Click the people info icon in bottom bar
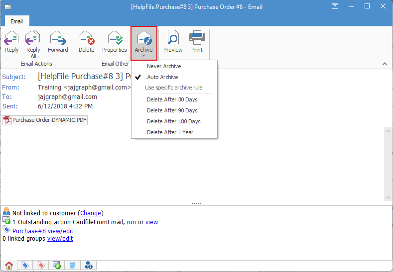Viewport: 393px width, 272px height. pyautogui.click(x=89, y=265)
